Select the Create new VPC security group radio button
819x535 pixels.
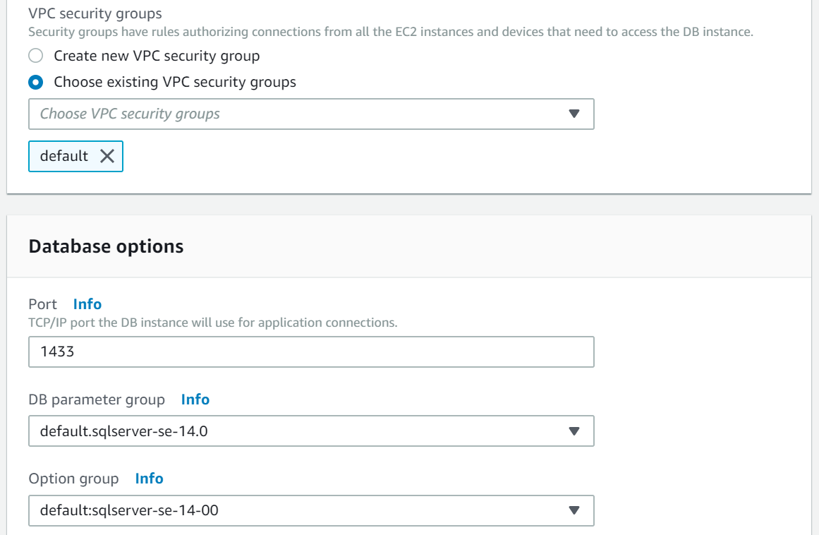[35, 55]
